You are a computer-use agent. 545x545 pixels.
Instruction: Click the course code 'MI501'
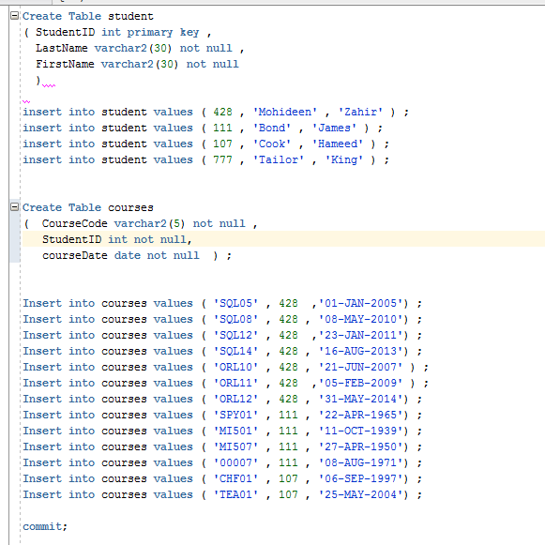[x=235, y=431]
